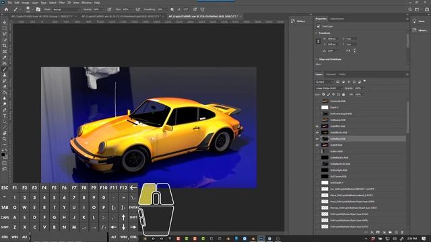The width and height of the screenshot is (431, 242).
Task: Select the Eyedropper tool
Action: 5,57
